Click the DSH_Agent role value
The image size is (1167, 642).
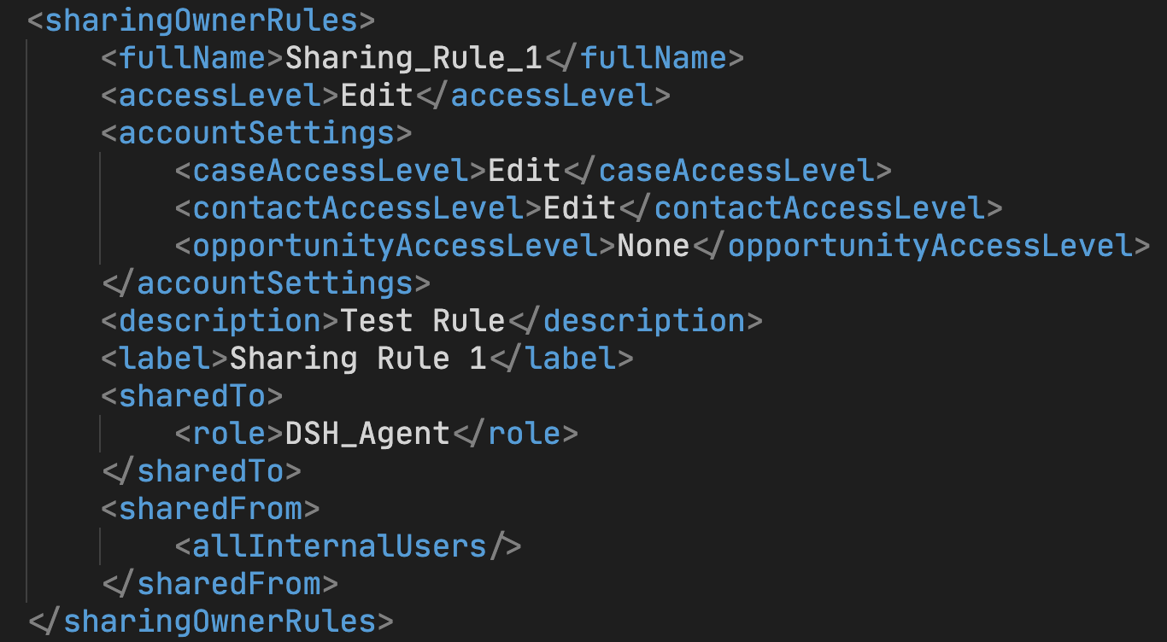pos(367,433)
